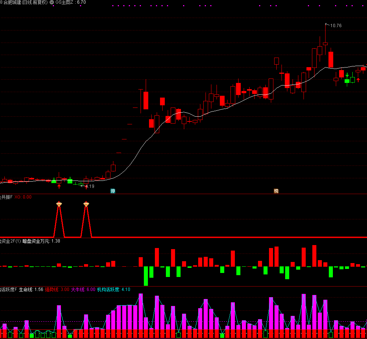367x339 pixels.
Task: Click the 10.76 high price label
Action: pos(335,26)
